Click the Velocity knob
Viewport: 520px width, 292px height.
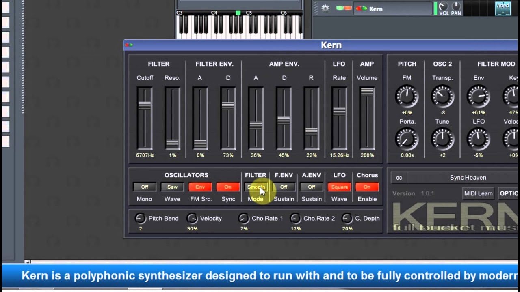coord(192,218)
